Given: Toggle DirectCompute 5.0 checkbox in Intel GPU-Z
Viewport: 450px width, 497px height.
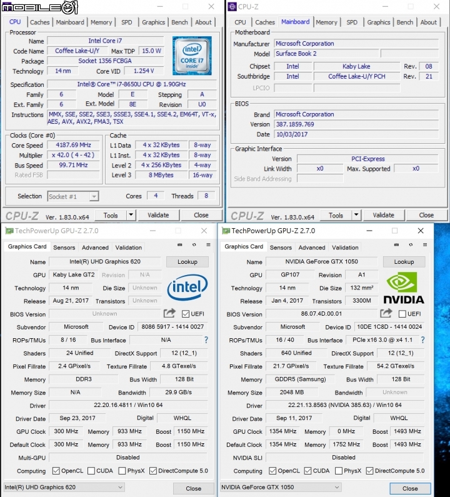Looking at the screenshot, I should (x=152, y=471).
